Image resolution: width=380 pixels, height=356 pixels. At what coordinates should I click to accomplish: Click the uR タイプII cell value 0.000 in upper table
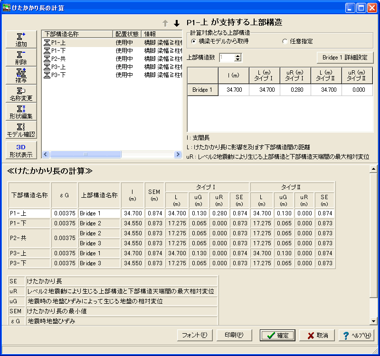357,90
